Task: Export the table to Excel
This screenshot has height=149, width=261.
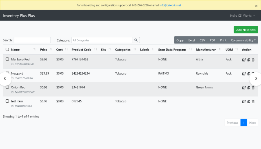Action: coord(191,40)
